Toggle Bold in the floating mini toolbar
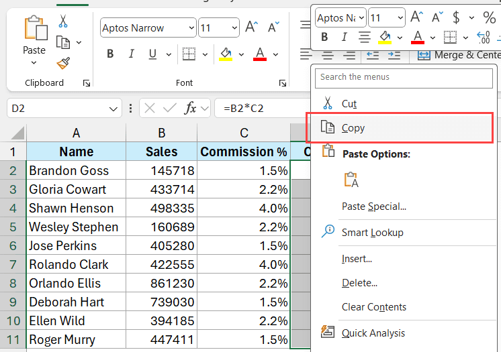 click(324, 37)
